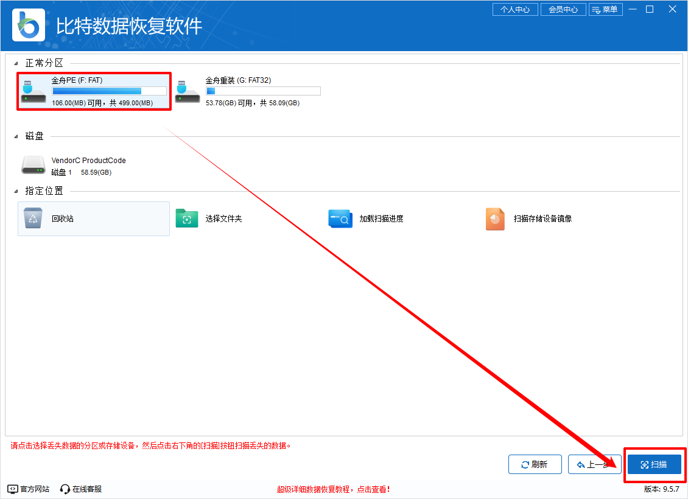Select the 选择文件夹 label

(x=224, y=218)
